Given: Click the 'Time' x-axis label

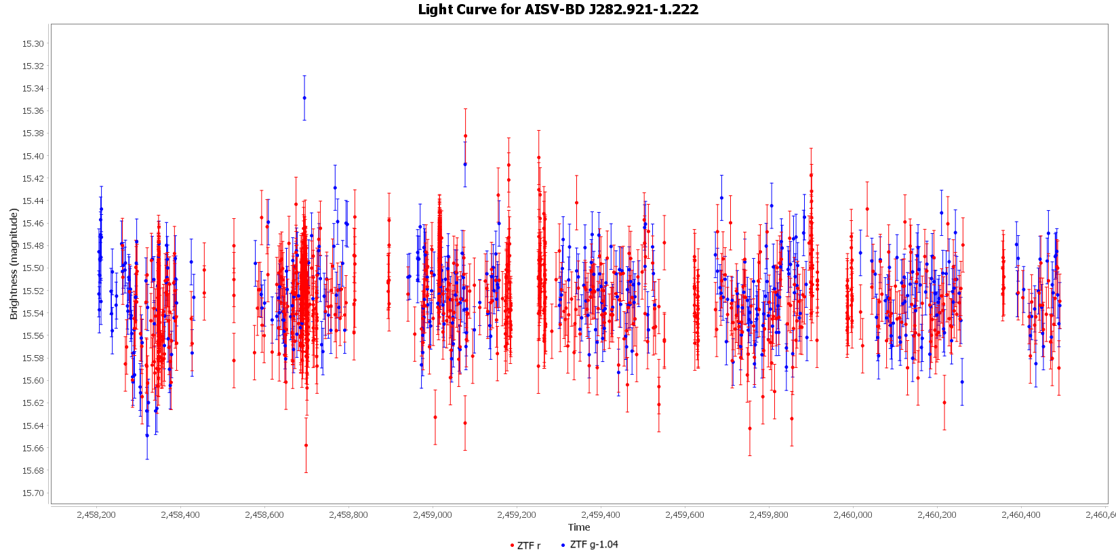Looking at the screenshot, I should click(x=579, y=527).
